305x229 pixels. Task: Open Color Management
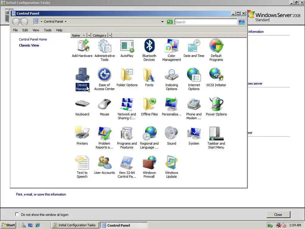pos(172,50)
